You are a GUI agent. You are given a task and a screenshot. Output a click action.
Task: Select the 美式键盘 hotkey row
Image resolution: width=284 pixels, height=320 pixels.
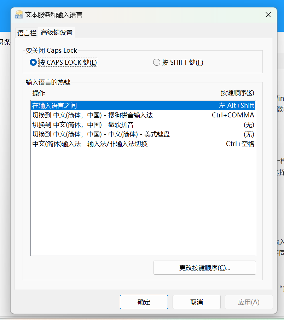(143, 134)
